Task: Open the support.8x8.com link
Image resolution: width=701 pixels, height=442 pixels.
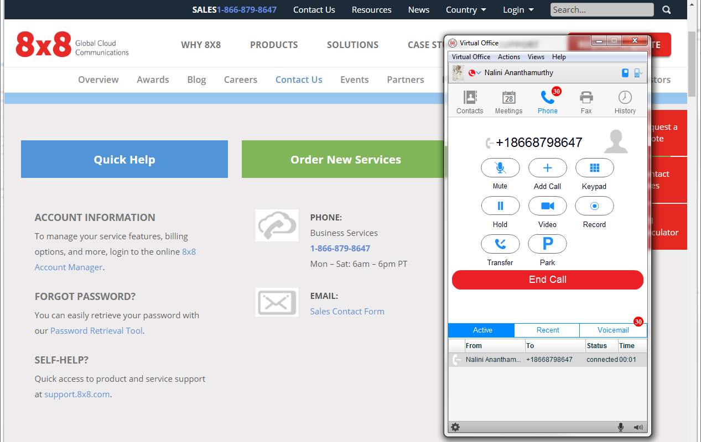Action: click(x=77, y=394)
